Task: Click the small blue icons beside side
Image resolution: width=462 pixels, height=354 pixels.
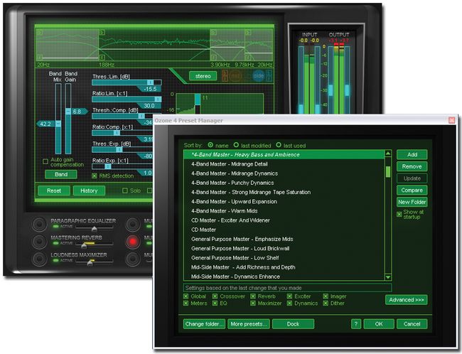Action: pos(269,76)
